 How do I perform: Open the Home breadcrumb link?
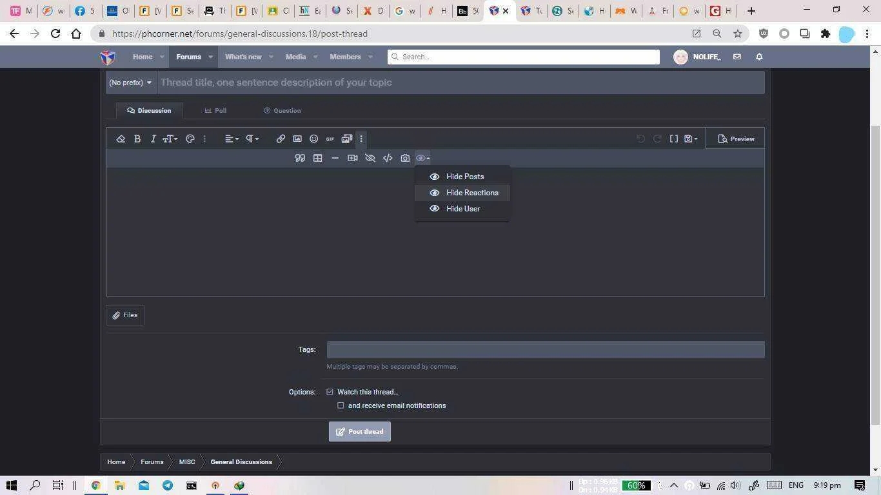click(116, 461)
